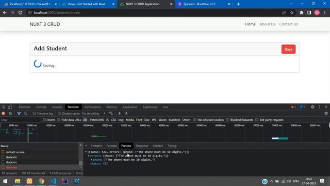Screen dimensions: 330x186
Task: Open DevTools settings gear
Action: pos(312,107)
